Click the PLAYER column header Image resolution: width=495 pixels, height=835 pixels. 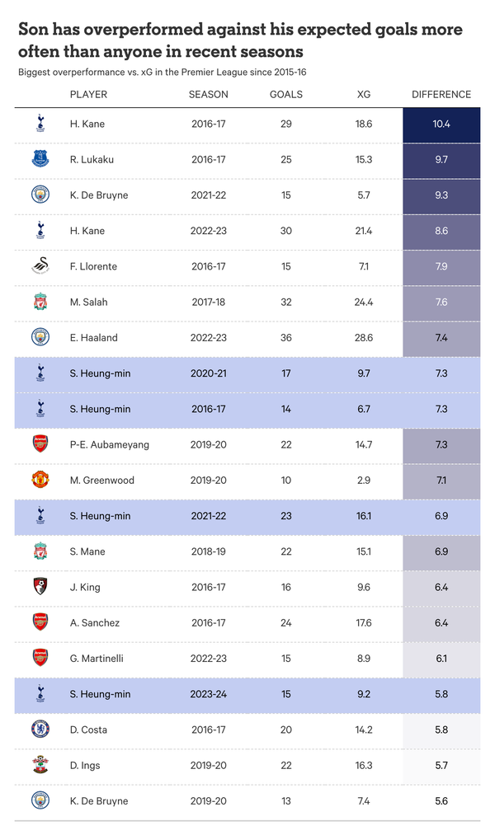pos(88,95)
